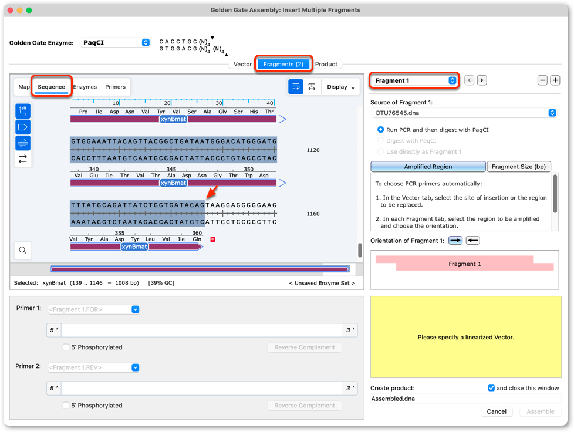Open the Primers view tab
Screen dimensions: 574x432
coord(115,87)
